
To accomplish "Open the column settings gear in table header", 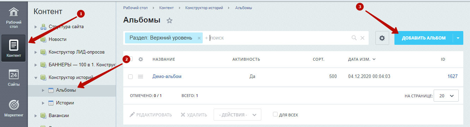I will pos(141,59).
